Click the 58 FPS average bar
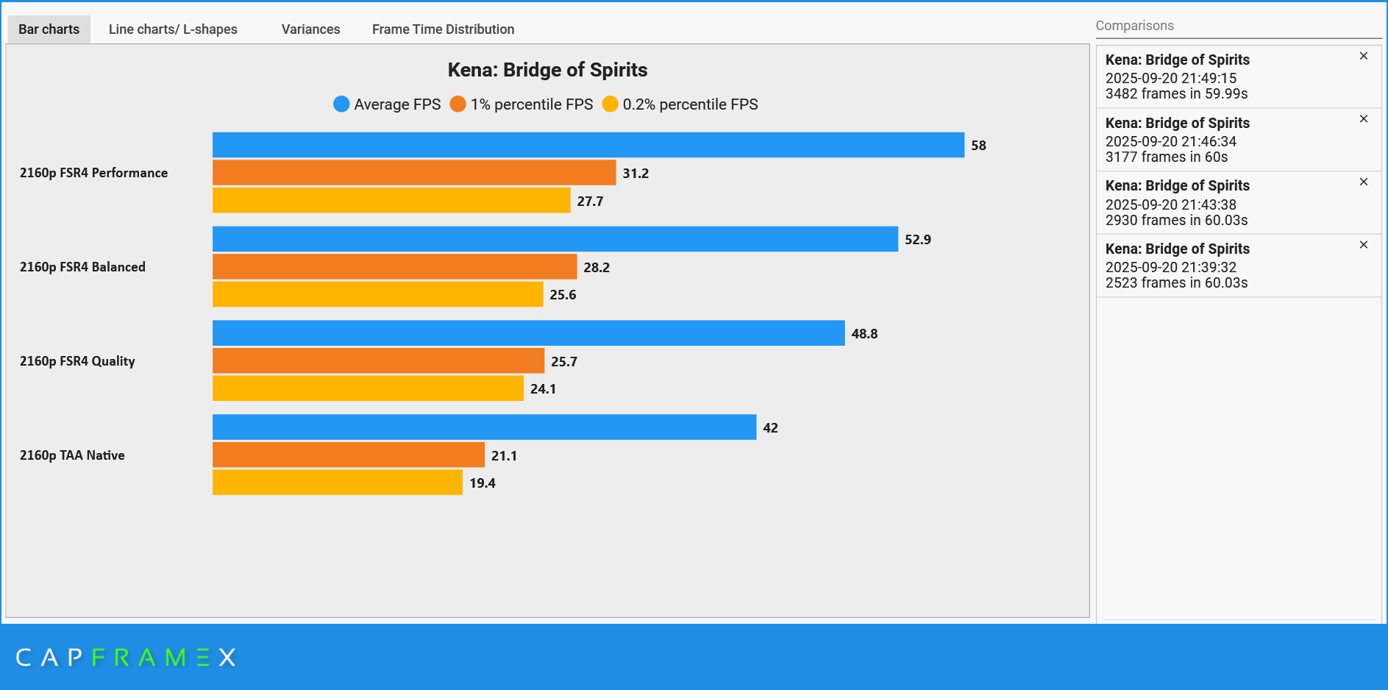This screenshot has width=1388, height=690. (588, 145)
